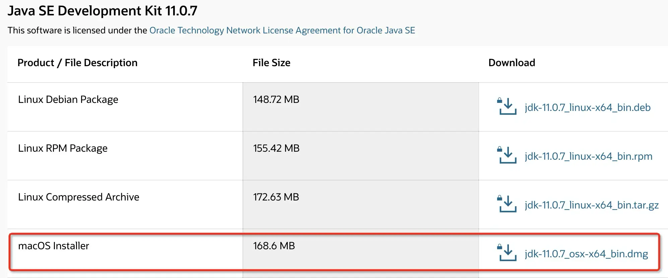Click the jdk-11.0.7_osx-x64_bin.dmg link
Image resolution: width=668 pixels, height=278 pixels.
(586, 254)
